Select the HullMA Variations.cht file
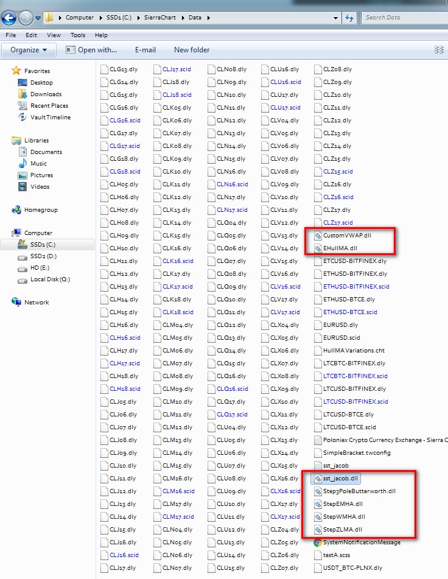 [349, 351]
